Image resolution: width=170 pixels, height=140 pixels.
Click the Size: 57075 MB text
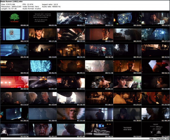[8, 5]
